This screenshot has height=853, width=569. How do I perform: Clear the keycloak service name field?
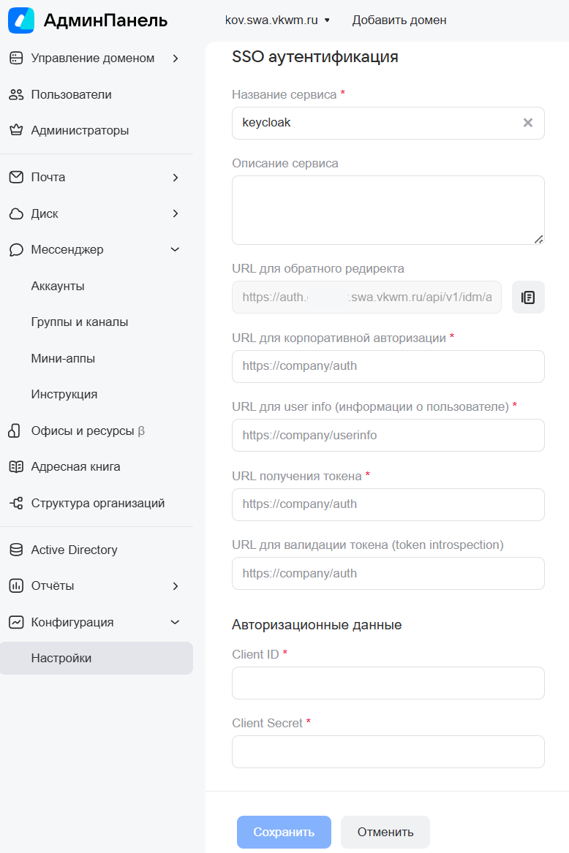click(x=527, y=123)
